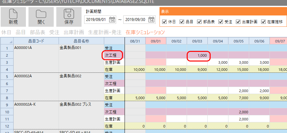Toggle the 品目 display checkbox
The width and height of the screenshot is (287, 133).
coord(182,22)
